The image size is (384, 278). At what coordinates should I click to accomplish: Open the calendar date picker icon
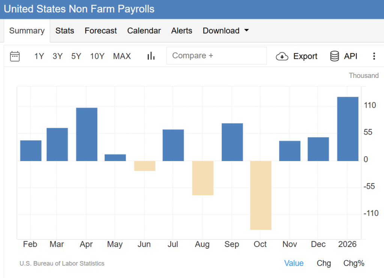click(15, 56)
